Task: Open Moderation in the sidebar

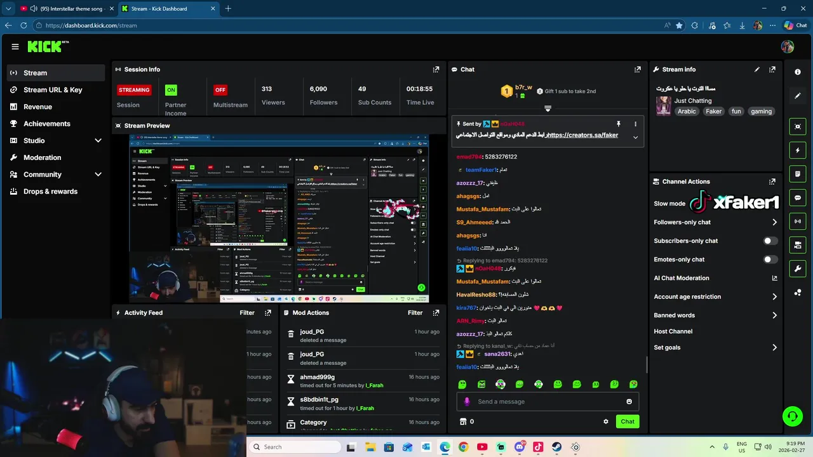Action: point(56,157)
